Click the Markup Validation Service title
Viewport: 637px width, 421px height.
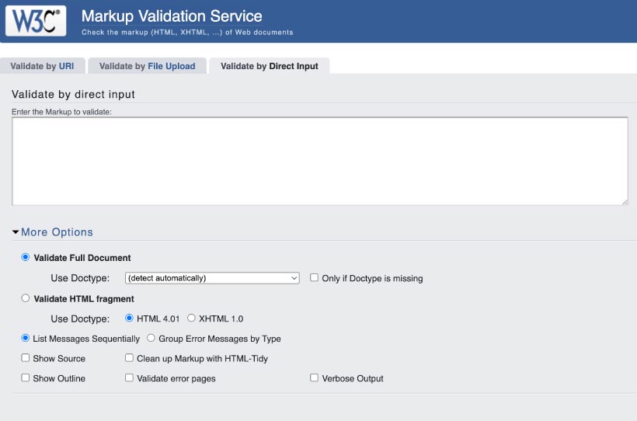click(172, 16)
